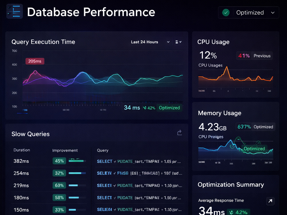Open the chart list view options menu
Image resolution: width=287 pixels, height=215 pixels.
tap(178, 42)
